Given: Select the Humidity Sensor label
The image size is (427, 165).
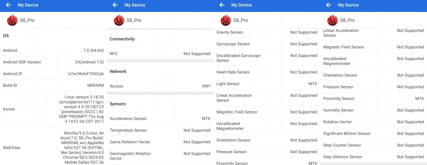Looking at the screenshot, I should [x=338, y=110].
